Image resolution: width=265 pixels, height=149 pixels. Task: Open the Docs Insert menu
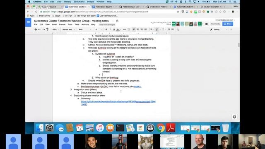point(54,24)
